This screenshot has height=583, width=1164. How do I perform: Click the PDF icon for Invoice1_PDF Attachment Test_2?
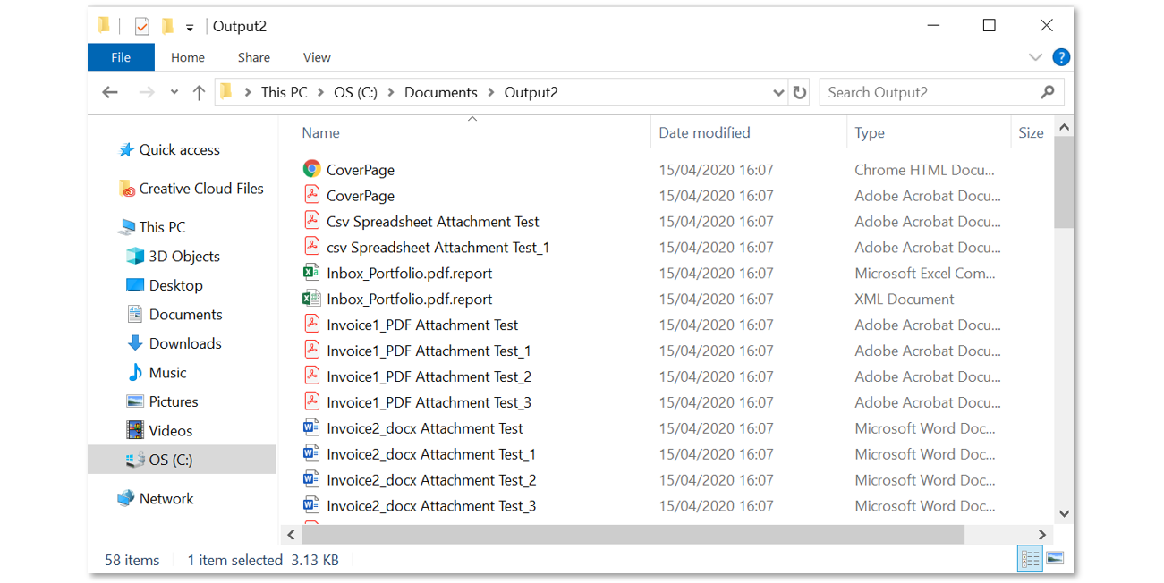coord(312,376)
